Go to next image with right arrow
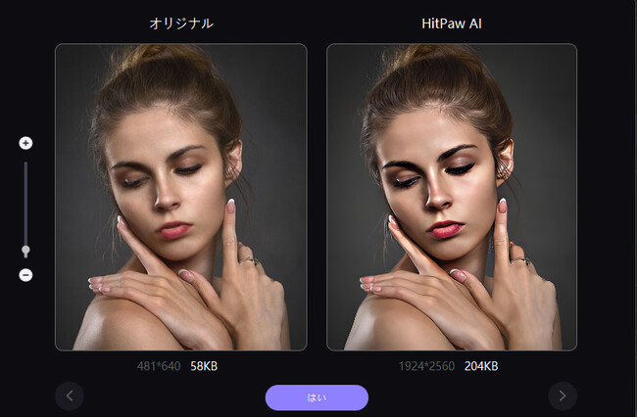Viewport: 637px width, 418px height. 563,395
